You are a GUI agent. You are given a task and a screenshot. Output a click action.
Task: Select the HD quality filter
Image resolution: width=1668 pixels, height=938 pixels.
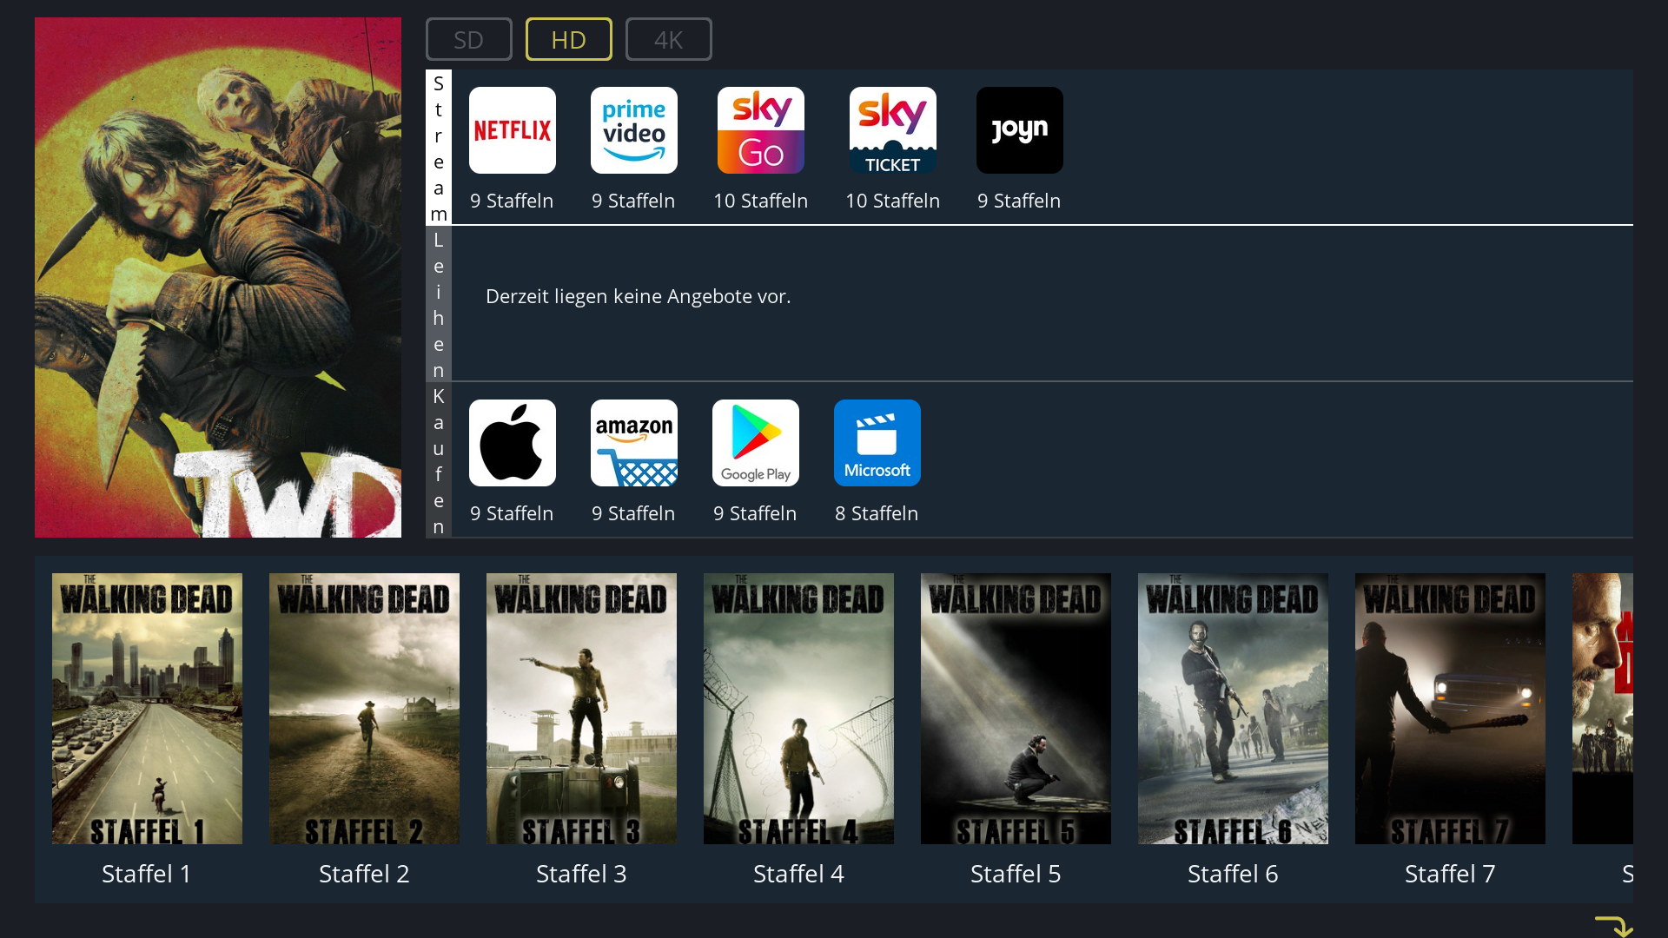coord(568,39)
